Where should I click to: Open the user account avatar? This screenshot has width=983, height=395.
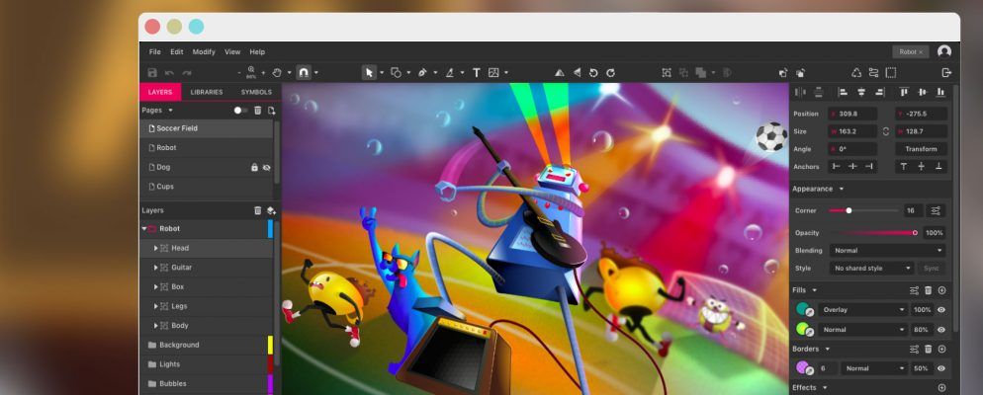click(944, 51)
